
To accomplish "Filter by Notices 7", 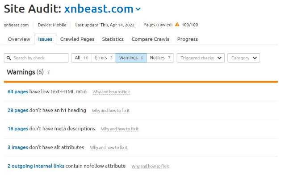I will coord(160,58).
